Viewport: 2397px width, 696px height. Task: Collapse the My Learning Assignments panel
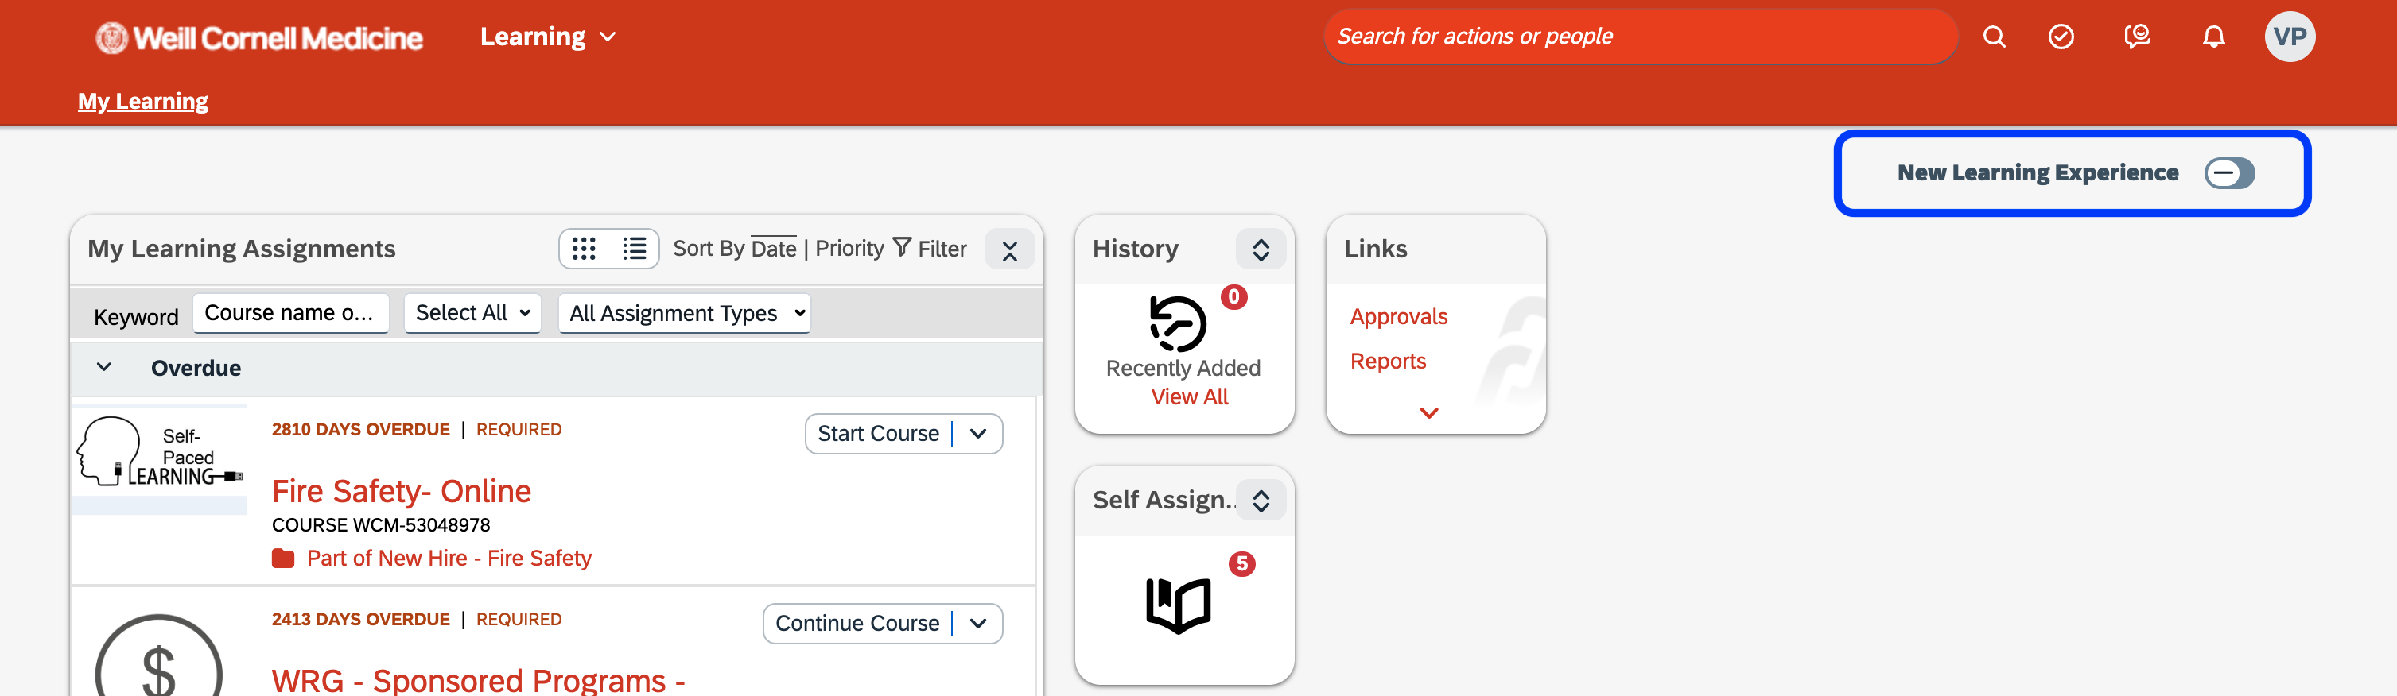pyautogui.click(x=1009, y=250)
